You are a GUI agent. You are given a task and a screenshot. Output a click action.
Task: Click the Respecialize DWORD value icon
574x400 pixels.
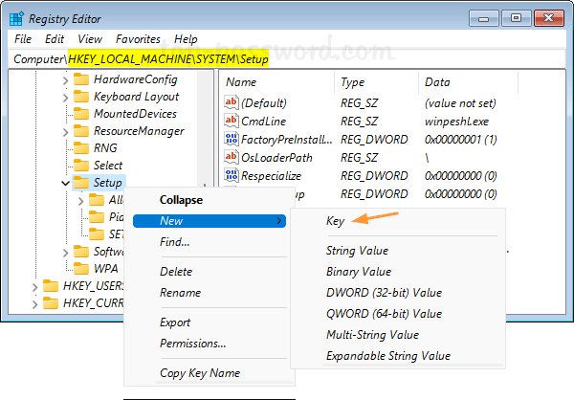[x=231, y=176]
